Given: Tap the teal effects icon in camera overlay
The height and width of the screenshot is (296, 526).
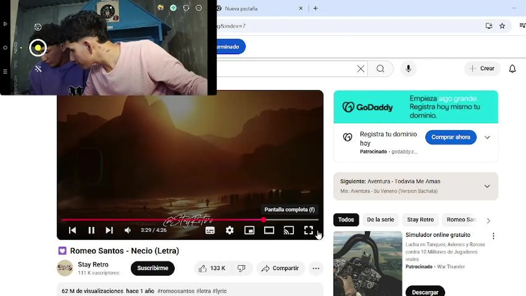Looking at the screenshot, I should click(173, 8).
